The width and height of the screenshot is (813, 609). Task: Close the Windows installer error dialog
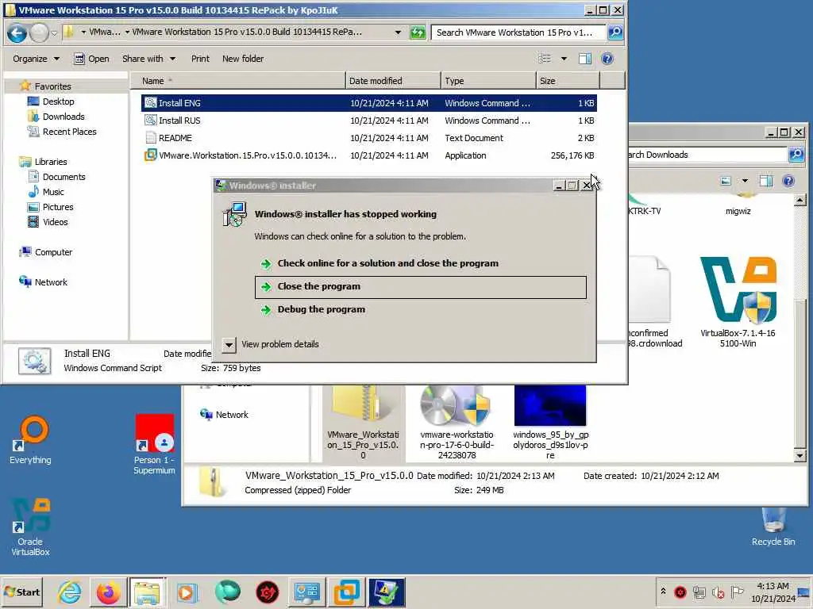(x=587, y=186)
